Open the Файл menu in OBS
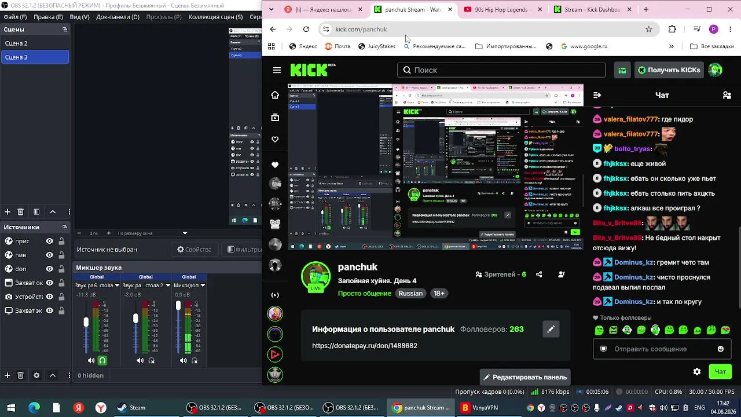Viewport: 741px width, 417px height. [x=16, y=17]
